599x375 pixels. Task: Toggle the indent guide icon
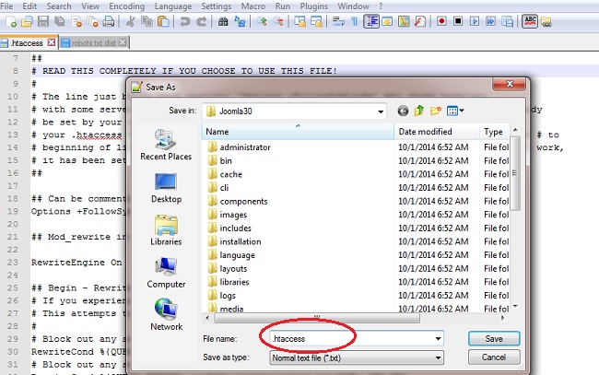(371, 21)
